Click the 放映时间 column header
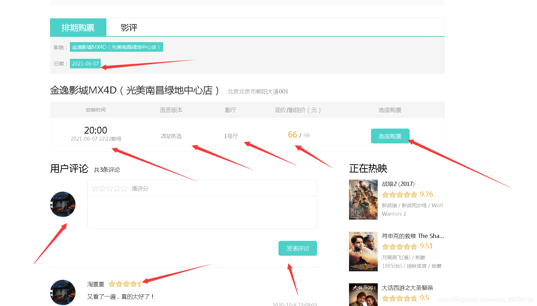537x306 pixels. tap(96, 110)
